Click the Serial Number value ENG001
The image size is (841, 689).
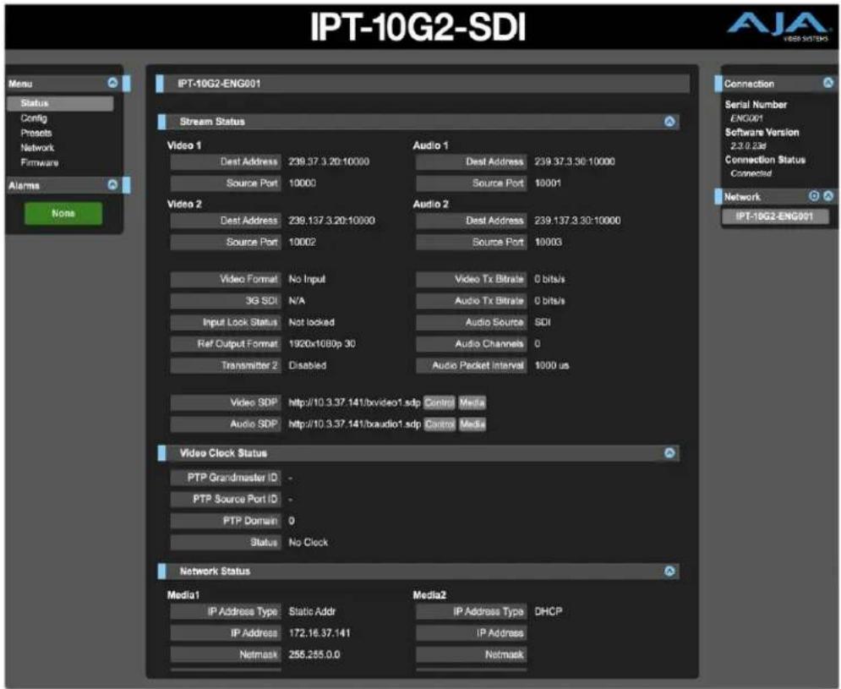pyautogui.click(x=746, y=118)
